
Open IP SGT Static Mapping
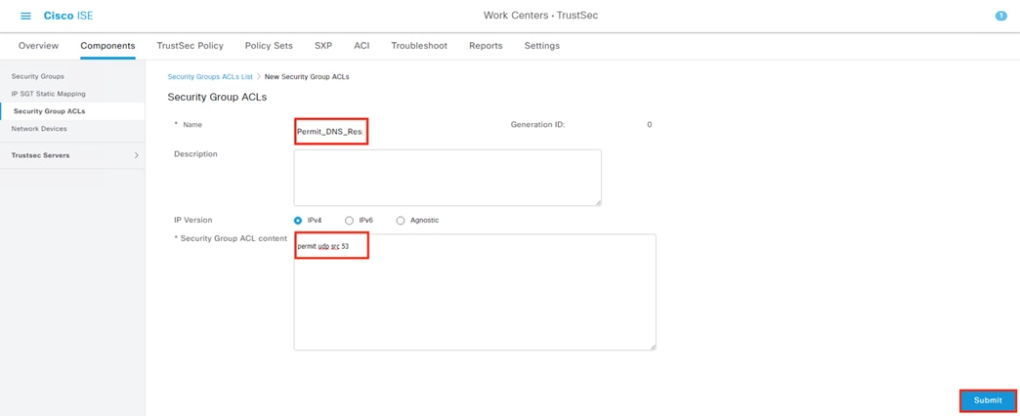48,94
